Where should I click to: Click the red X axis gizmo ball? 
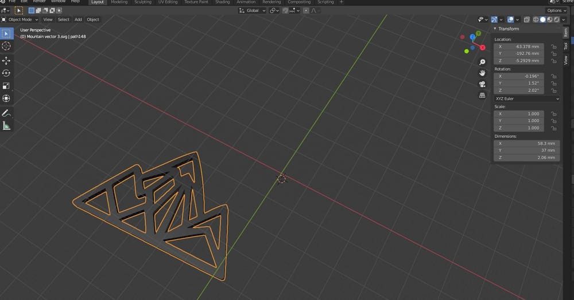[x=483, y=48]
